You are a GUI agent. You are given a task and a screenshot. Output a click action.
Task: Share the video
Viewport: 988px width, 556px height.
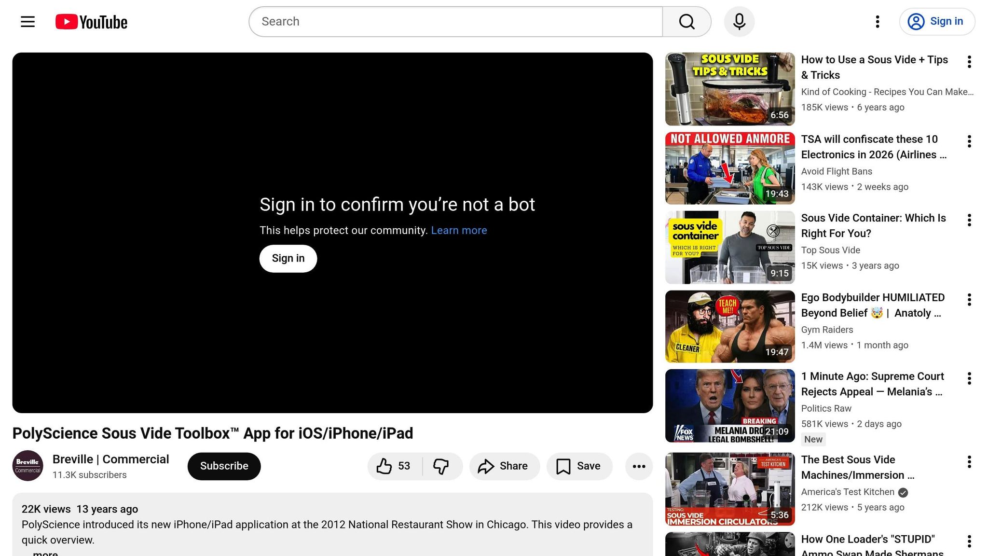click(x=504, y=466)
